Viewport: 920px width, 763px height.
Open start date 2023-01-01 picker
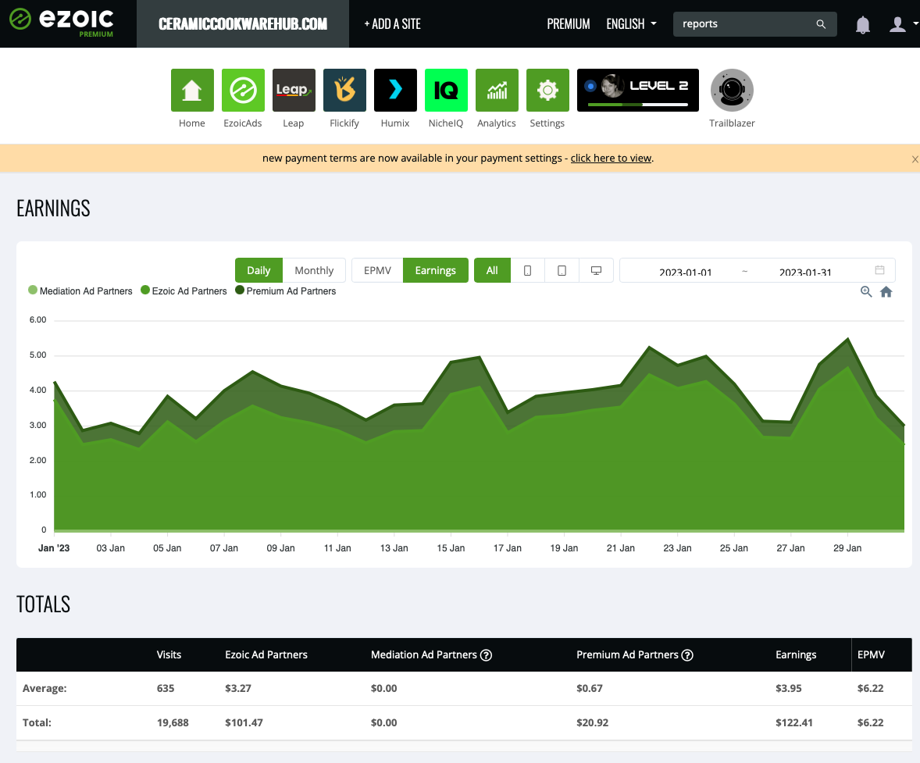click(x=685, y=272)
